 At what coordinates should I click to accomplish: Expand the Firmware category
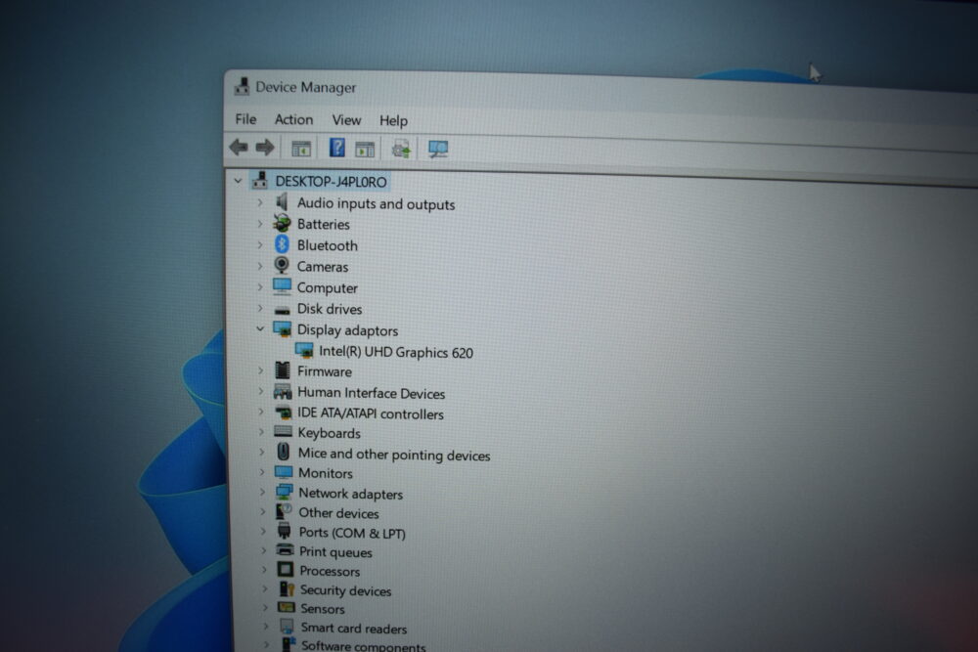tap(261, 370)
